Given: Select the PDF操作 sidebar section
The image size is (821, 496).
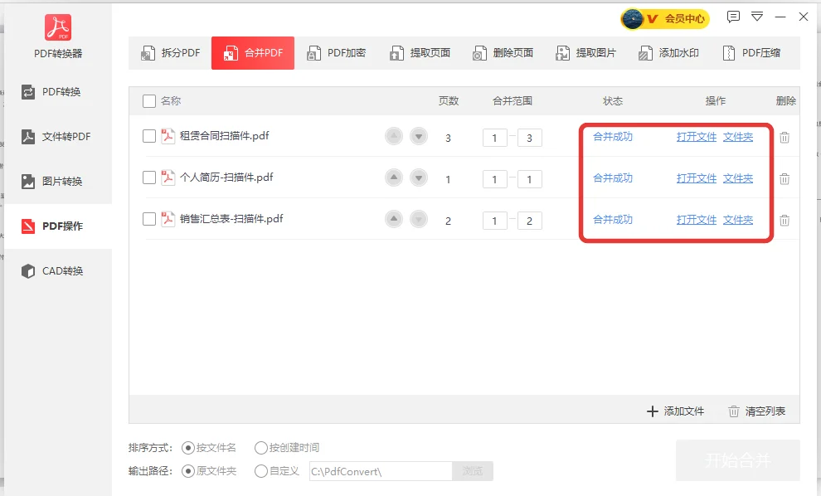Looking at the screenshot, I should 58,226.
